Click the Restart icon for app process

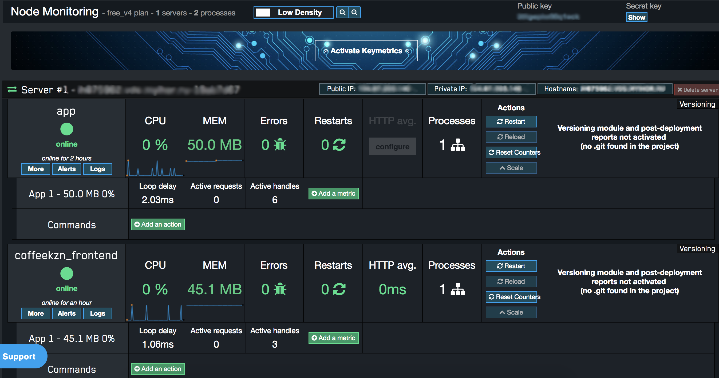click(512, 122)
